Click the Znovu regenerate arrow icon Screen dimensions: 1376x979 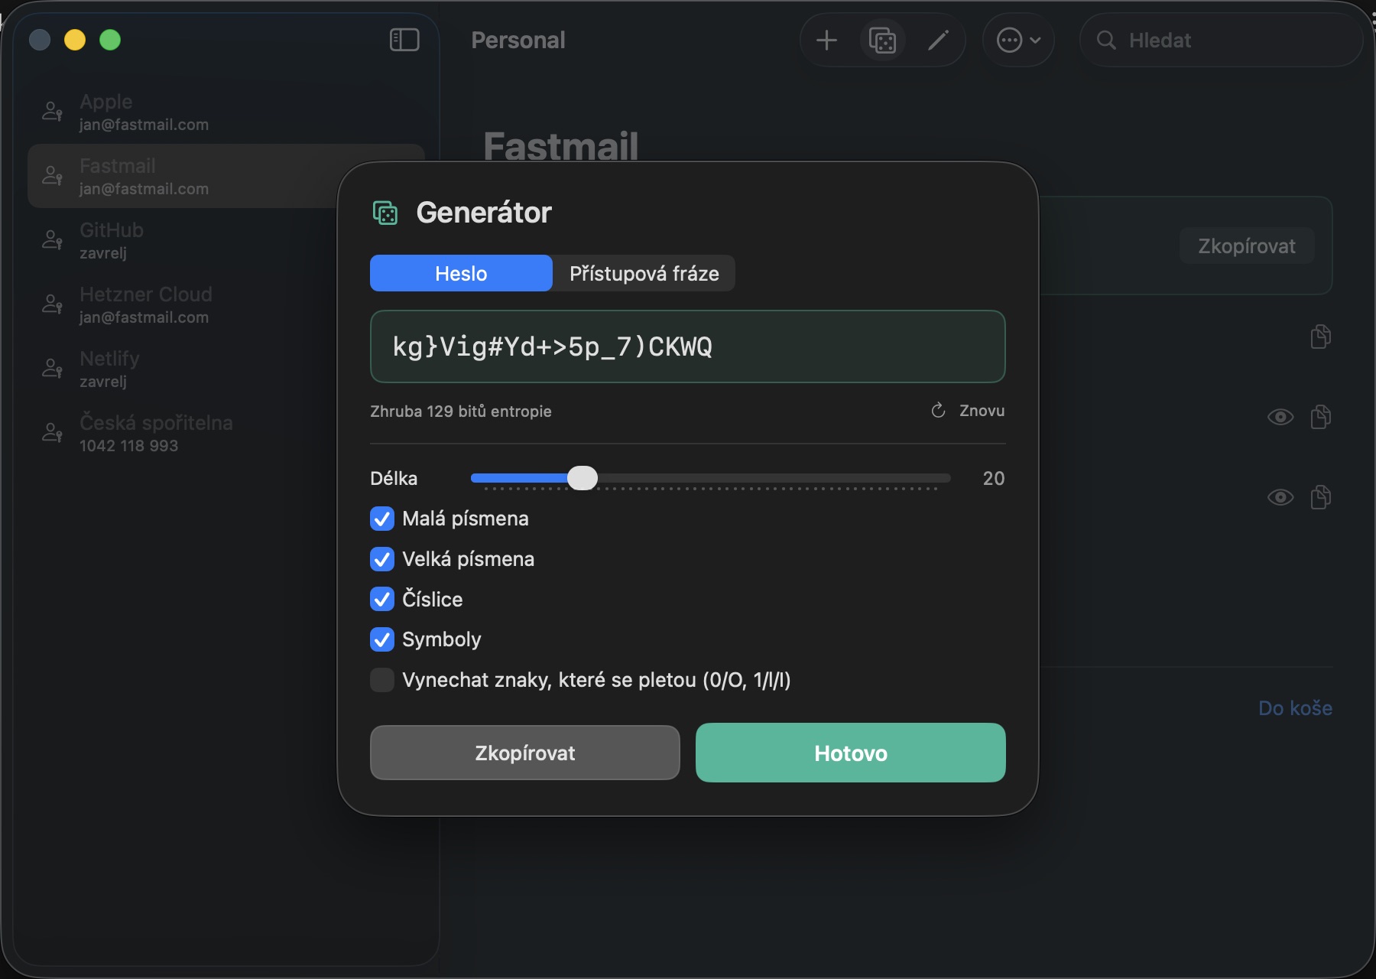[x=938, y=411]
